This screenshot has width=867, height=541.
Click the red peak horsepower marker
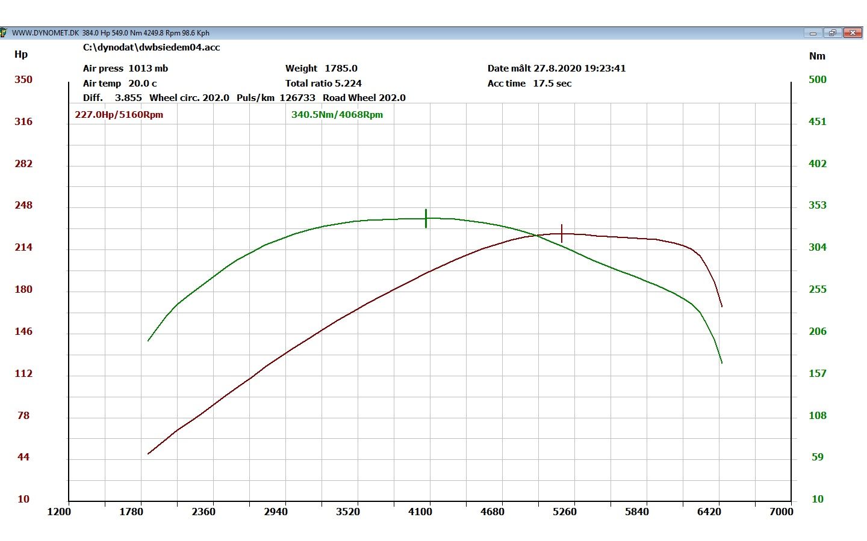point(562,233)
